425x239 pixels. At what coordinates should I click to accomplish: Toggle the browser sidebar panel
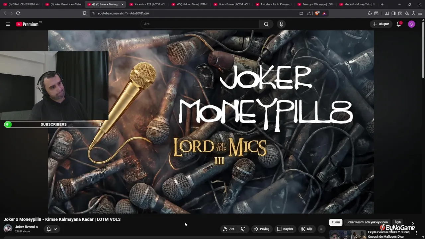pyautogui.click(x=393, y=13)
